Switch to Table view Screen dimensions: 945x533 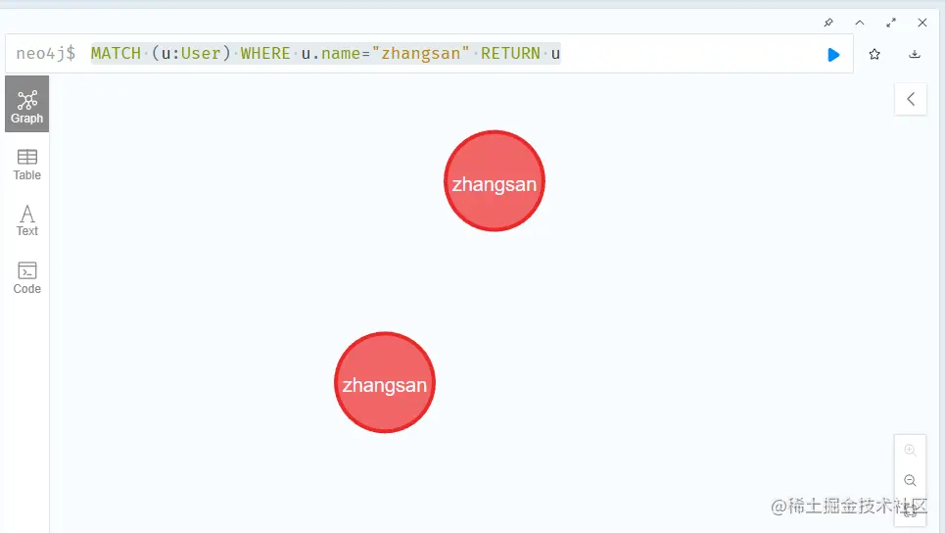click(27, 165)
